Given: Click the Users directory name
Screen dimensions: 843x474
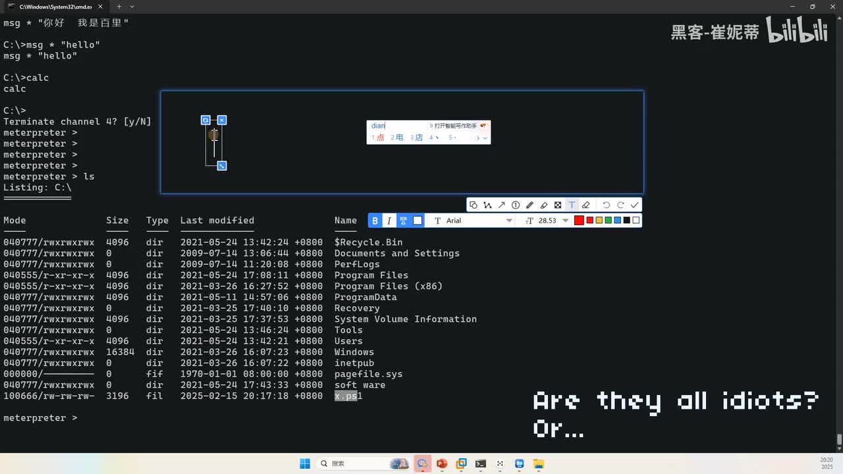Looking at the screenshot, I should click(348, 341).
